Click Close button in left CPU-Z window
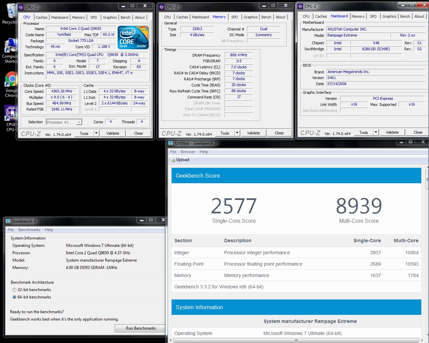Screen dimensions: 429x343 coord(138,133)
